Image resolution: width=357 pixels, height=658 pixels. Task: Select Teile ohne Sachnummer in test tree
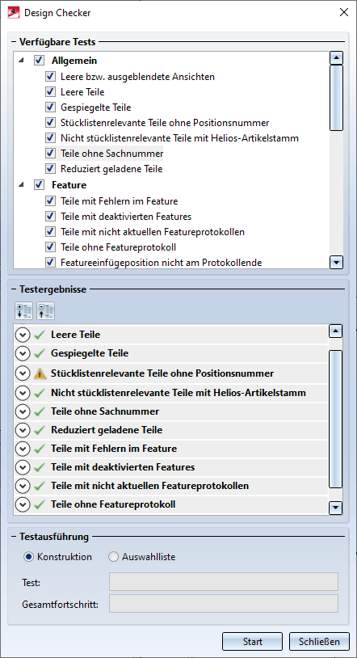(x=111, y=154)
